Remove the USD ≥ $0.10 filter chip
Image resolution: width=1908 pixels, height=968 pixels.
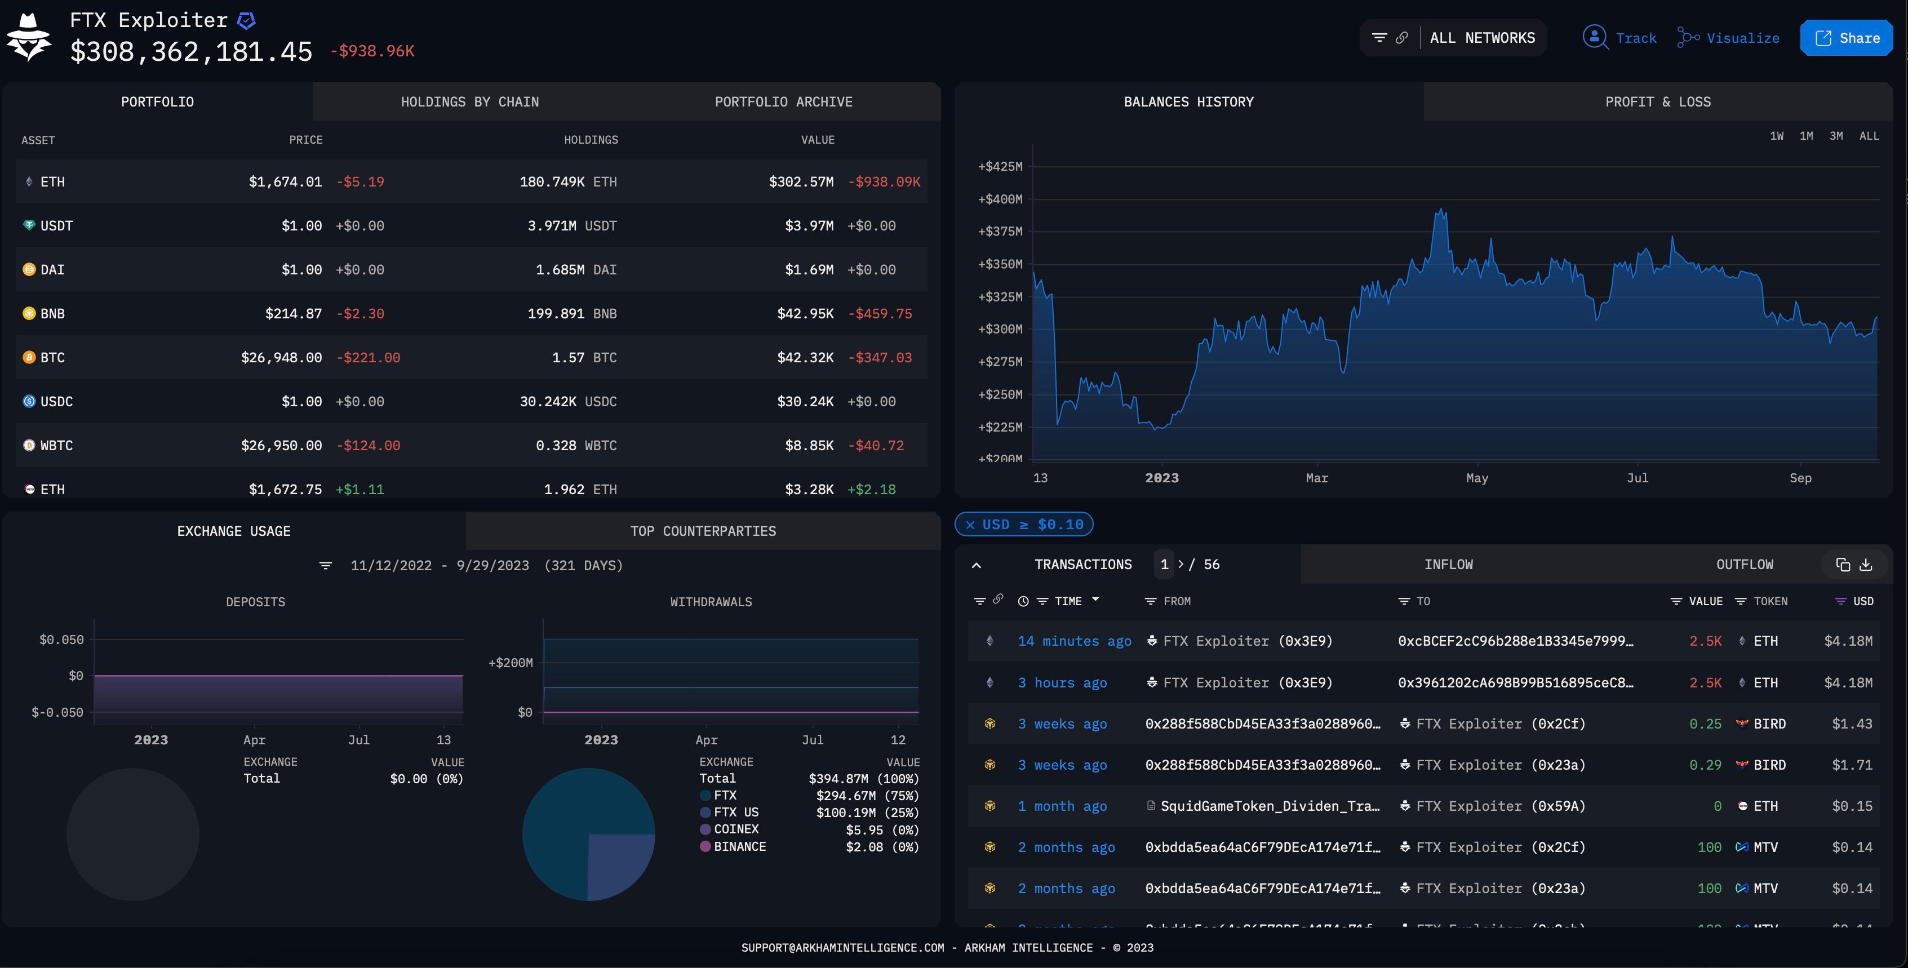pos(971,525)
